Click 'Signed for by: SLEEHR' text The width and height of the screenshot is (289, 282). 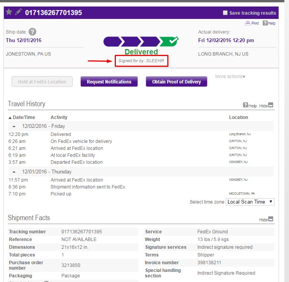point(141,61)
